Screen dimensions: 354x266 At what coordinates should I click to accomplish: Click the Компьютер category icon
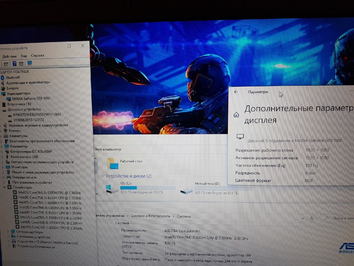tap(7, 147)
